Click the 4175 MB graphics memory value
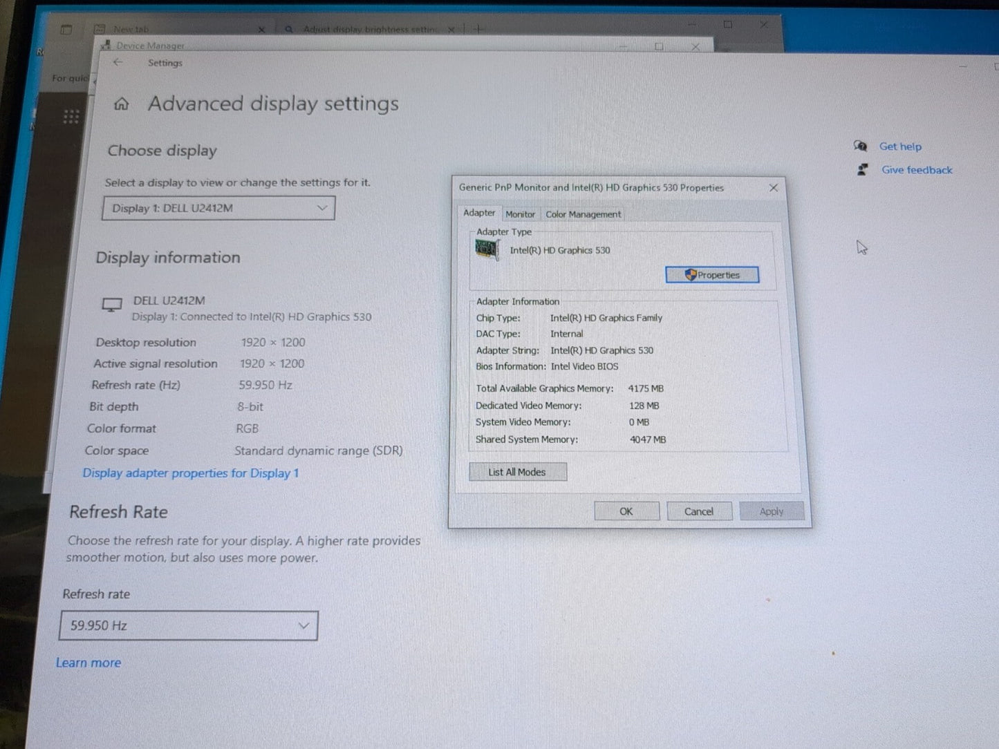999x749 pixels. click(x=646, y=388)
